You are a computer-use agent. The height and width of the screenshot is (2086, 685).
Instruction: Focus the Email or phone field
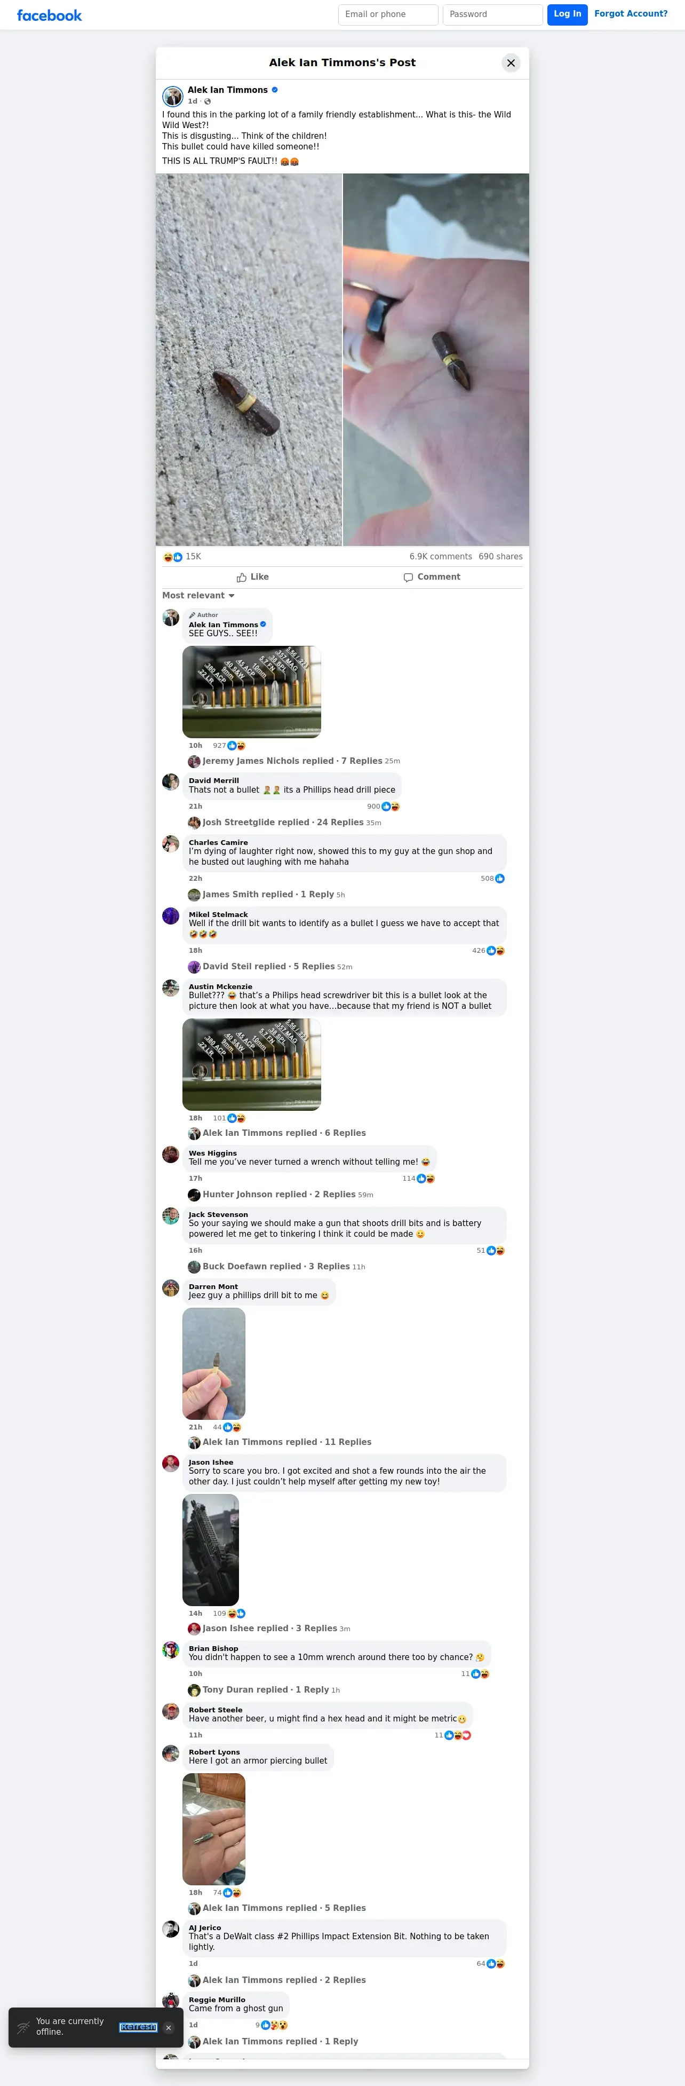(389, 14)
